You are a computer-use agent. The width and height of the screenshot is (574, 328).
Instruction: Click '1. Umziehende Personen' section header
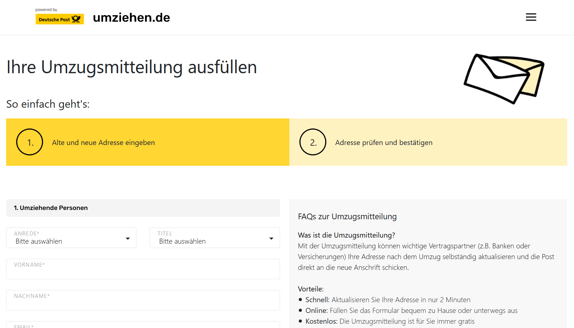[143, 208]
